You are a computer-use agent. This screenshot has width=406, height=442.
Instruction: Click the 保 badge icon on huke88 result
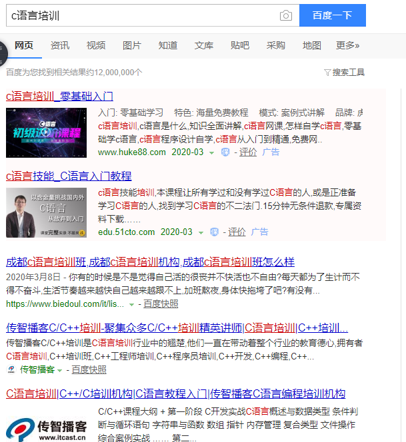[225, 152]
